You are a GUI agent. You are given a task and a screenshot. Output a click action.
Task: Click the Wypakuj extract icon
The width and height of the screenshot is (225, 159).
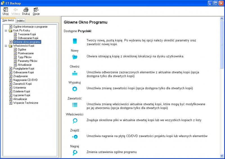point(75,73)
